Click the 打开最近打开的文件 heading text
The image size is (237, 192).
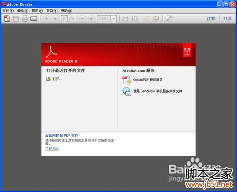coord(65,70)
